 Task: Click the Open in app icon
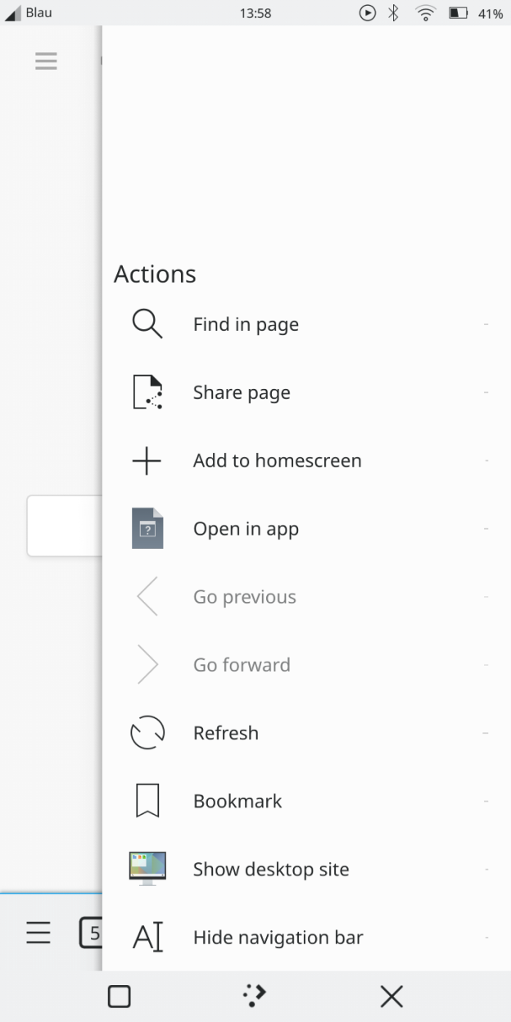pos(147,529)
